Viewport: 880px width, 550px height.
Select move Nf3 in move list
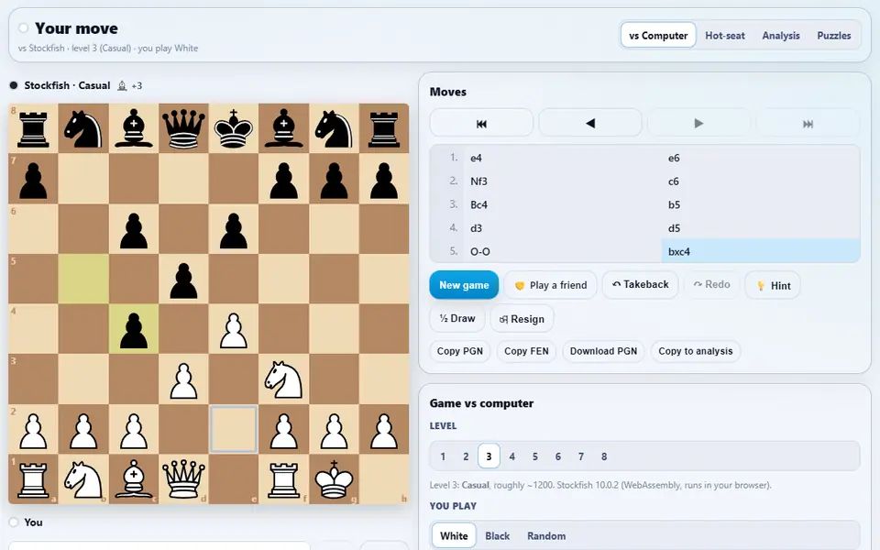(563, 181)
